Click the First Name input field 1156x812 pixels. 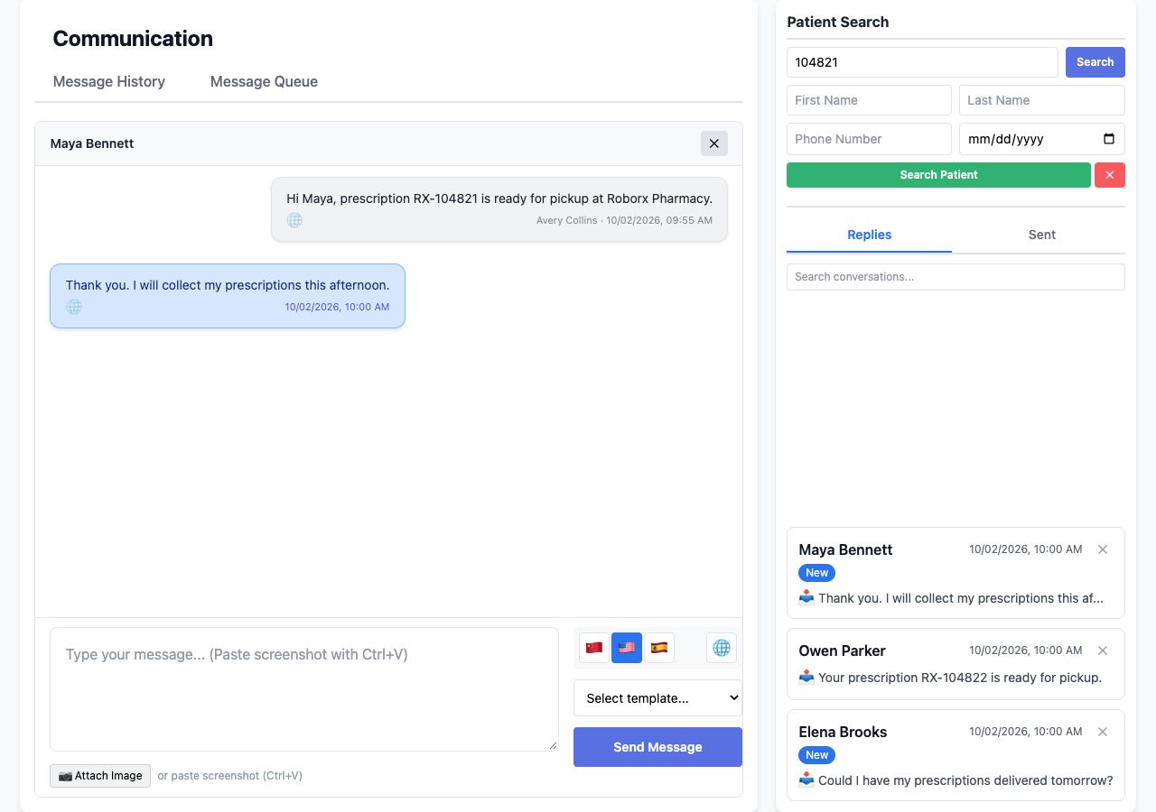[869, 100]
